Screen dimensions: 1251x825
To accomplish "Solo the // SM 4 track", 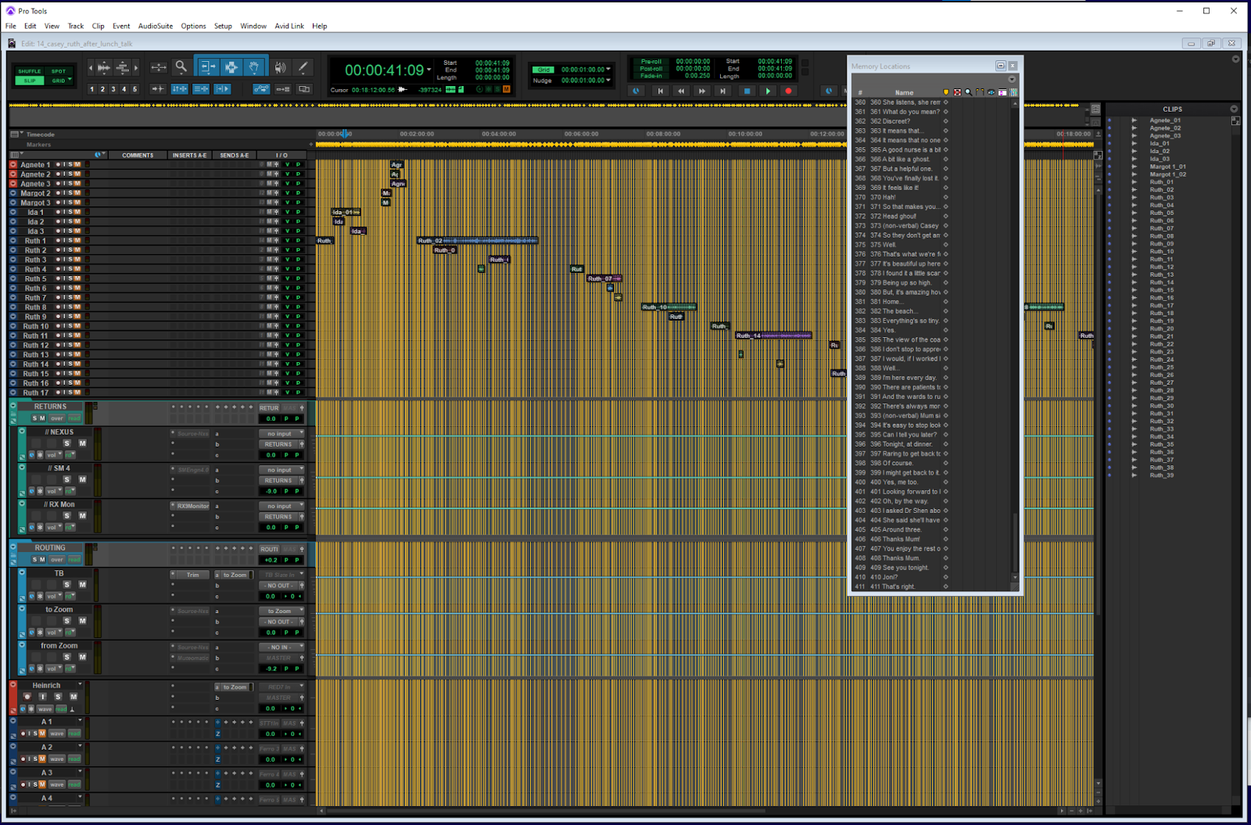I will point(66,479).
